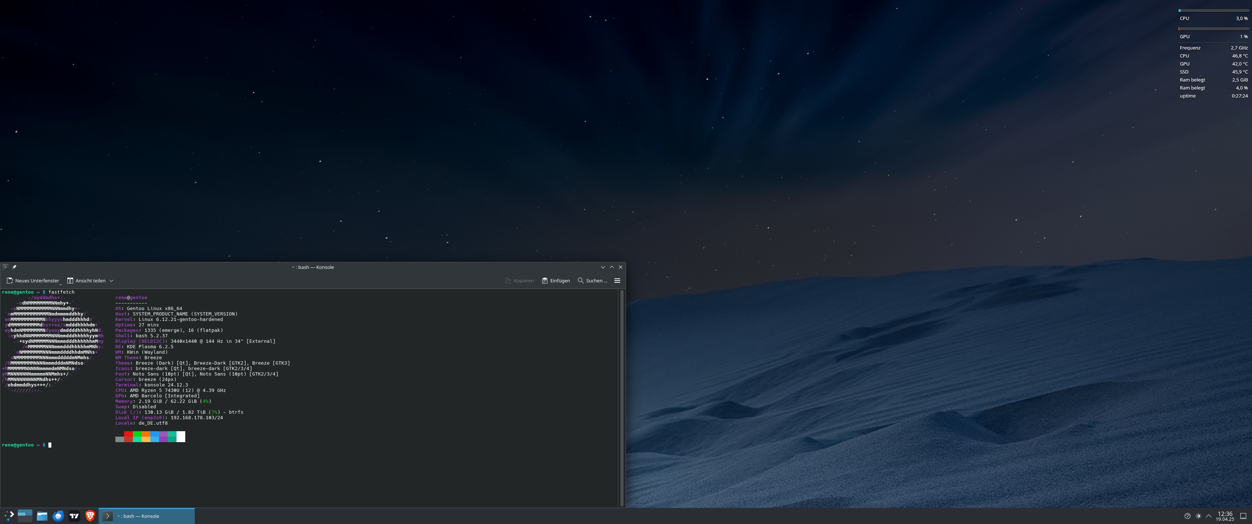This screenshot has height=524, width=1252.
Task: Open Brave browser from taskbar
Action: click(x=90, y=516)
